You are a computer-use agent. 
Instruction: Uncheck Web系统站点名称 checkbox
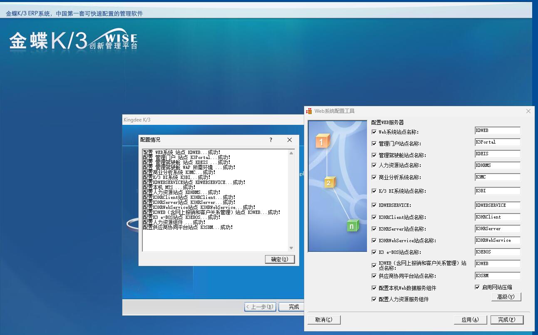tap(374, 132)
